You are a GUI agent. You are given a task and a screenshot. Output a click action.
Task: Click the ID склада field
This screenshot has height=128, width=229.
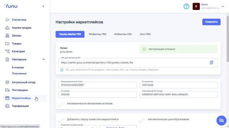pos(97,95)
